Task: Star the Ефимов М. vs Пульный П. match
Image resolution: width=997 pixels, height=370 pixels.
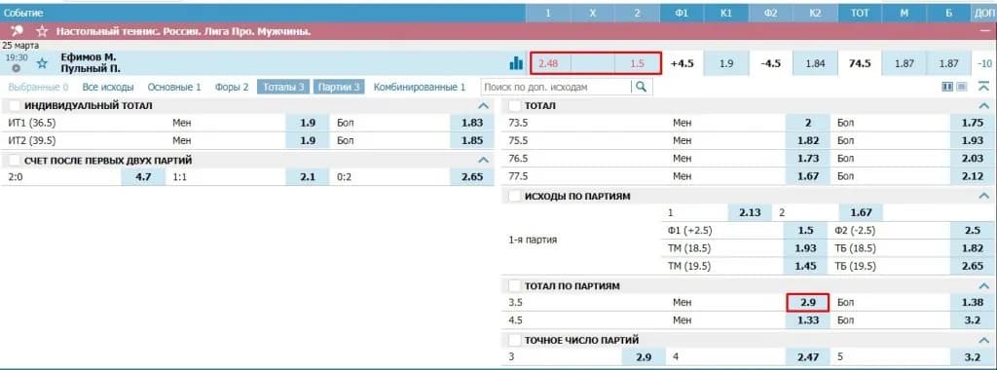Action: (42, 62)
